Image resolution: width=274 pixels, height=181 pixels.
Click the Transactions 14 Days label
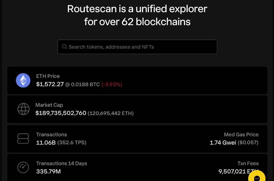click(62, 164)
